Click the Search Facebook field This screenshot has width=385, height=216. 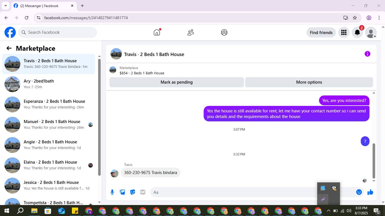point(58,32)
